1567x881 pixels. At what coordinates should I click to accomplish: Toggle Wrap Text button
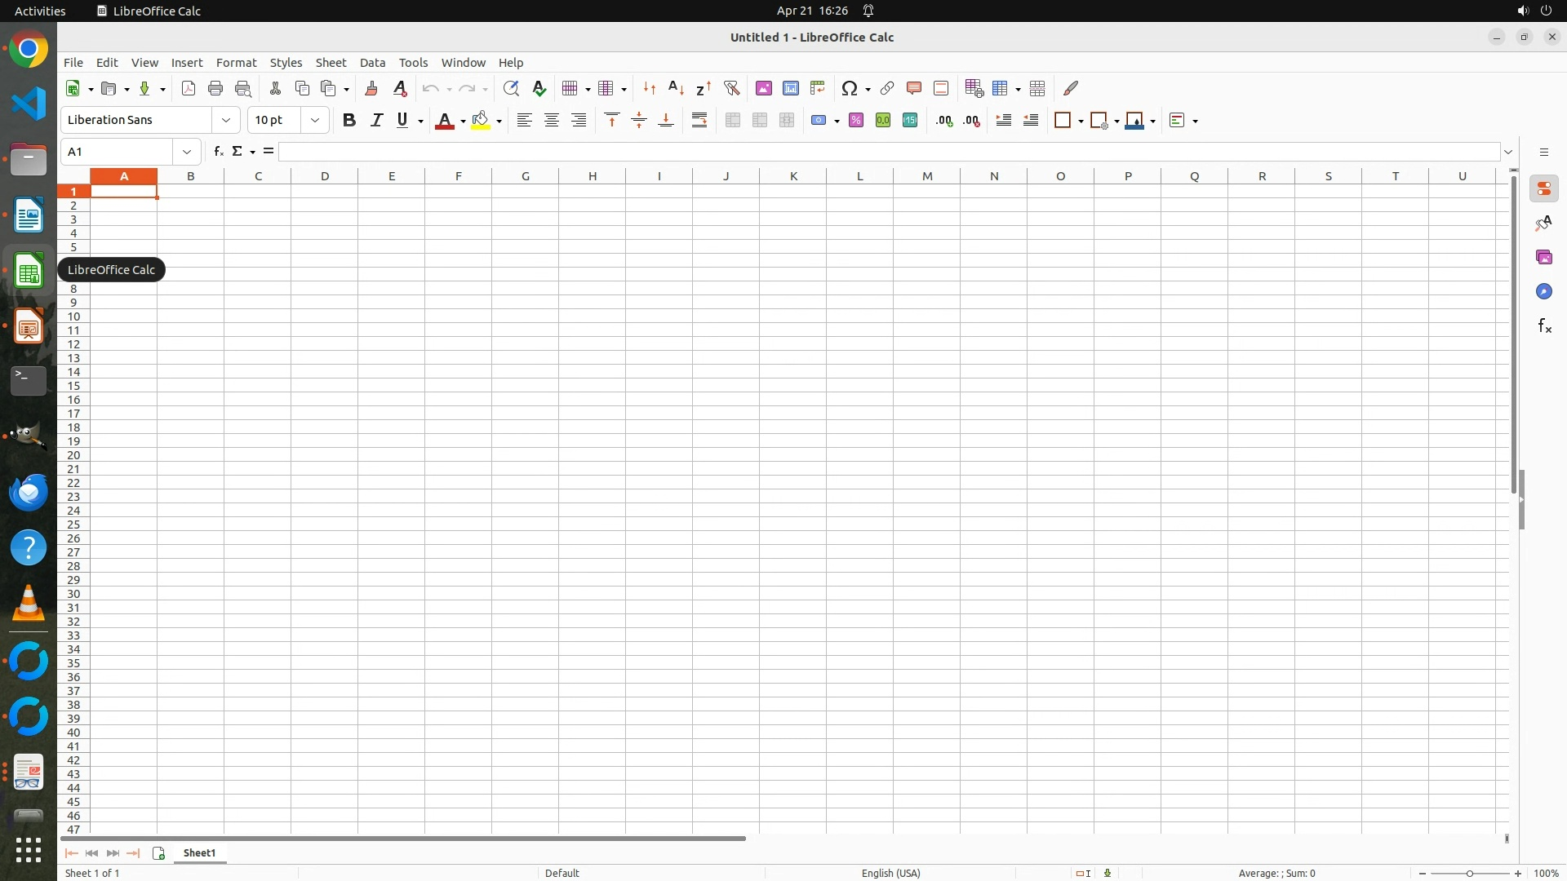point(699,120)
